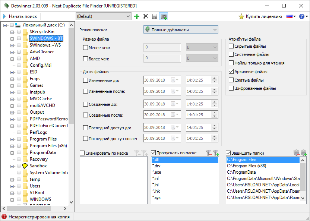Click the folder tree horizontal scrollbar
This screenshot has width=310, height=221.
click(x=29, y=208)
